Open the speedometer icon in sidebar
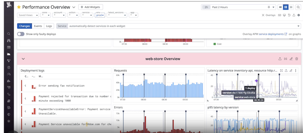 click(x=9, y=74)
